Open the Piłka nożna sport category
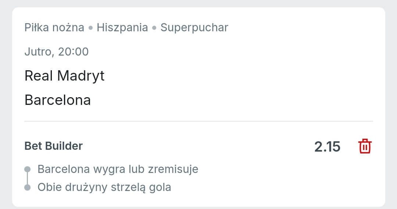397x209 pixels. [54, 28]
